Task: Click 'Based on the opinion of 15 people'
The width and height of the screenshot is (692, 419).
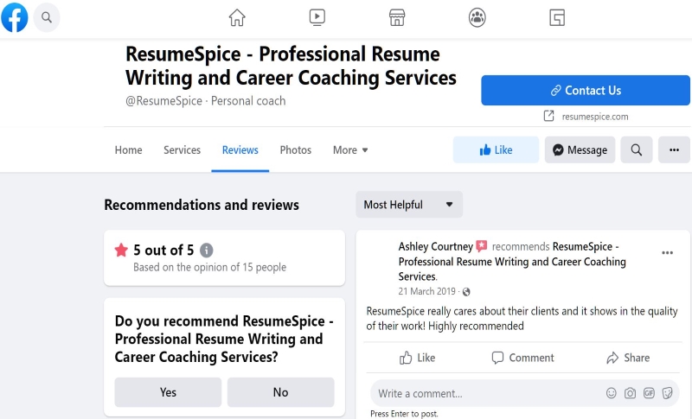Action: 209,267
